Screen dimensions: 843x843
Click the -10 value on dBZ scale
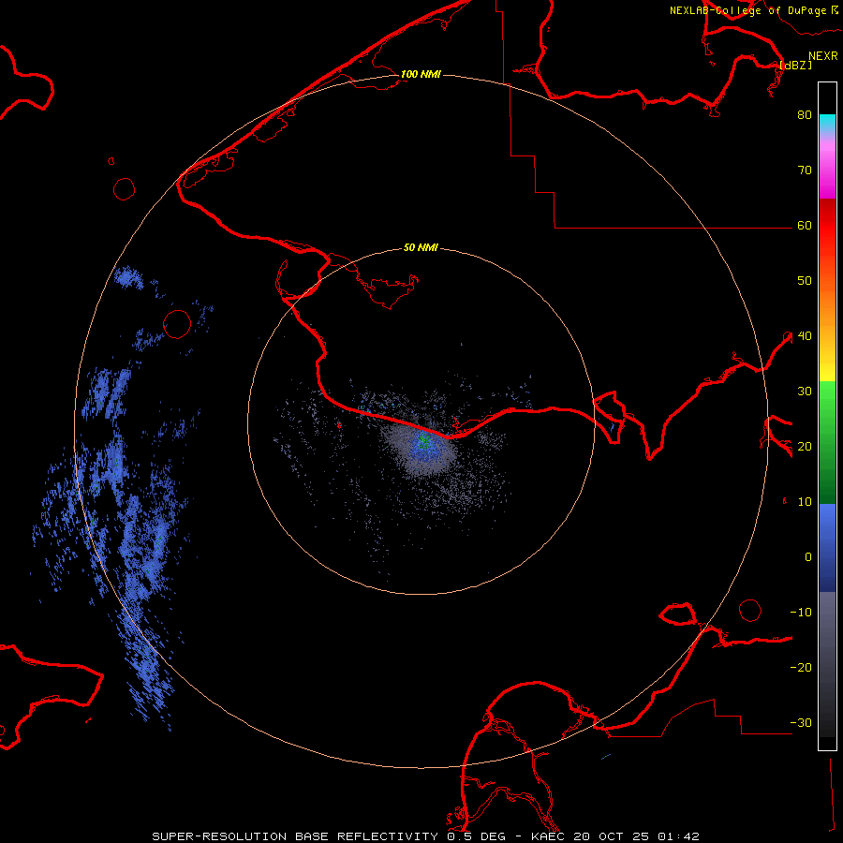[801, 613]
